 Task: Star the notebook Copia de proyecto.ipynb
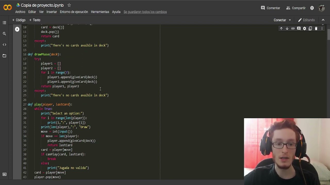(x=69, y=5)
